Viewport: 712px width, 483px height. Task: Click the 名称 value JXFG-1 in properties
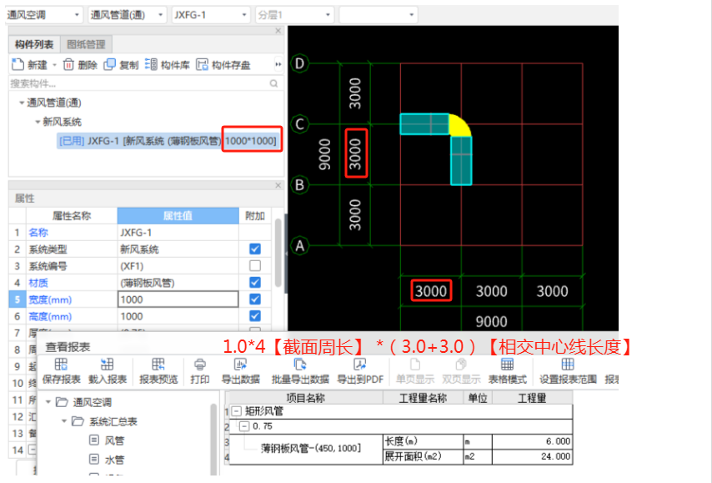tap(178, 233)
